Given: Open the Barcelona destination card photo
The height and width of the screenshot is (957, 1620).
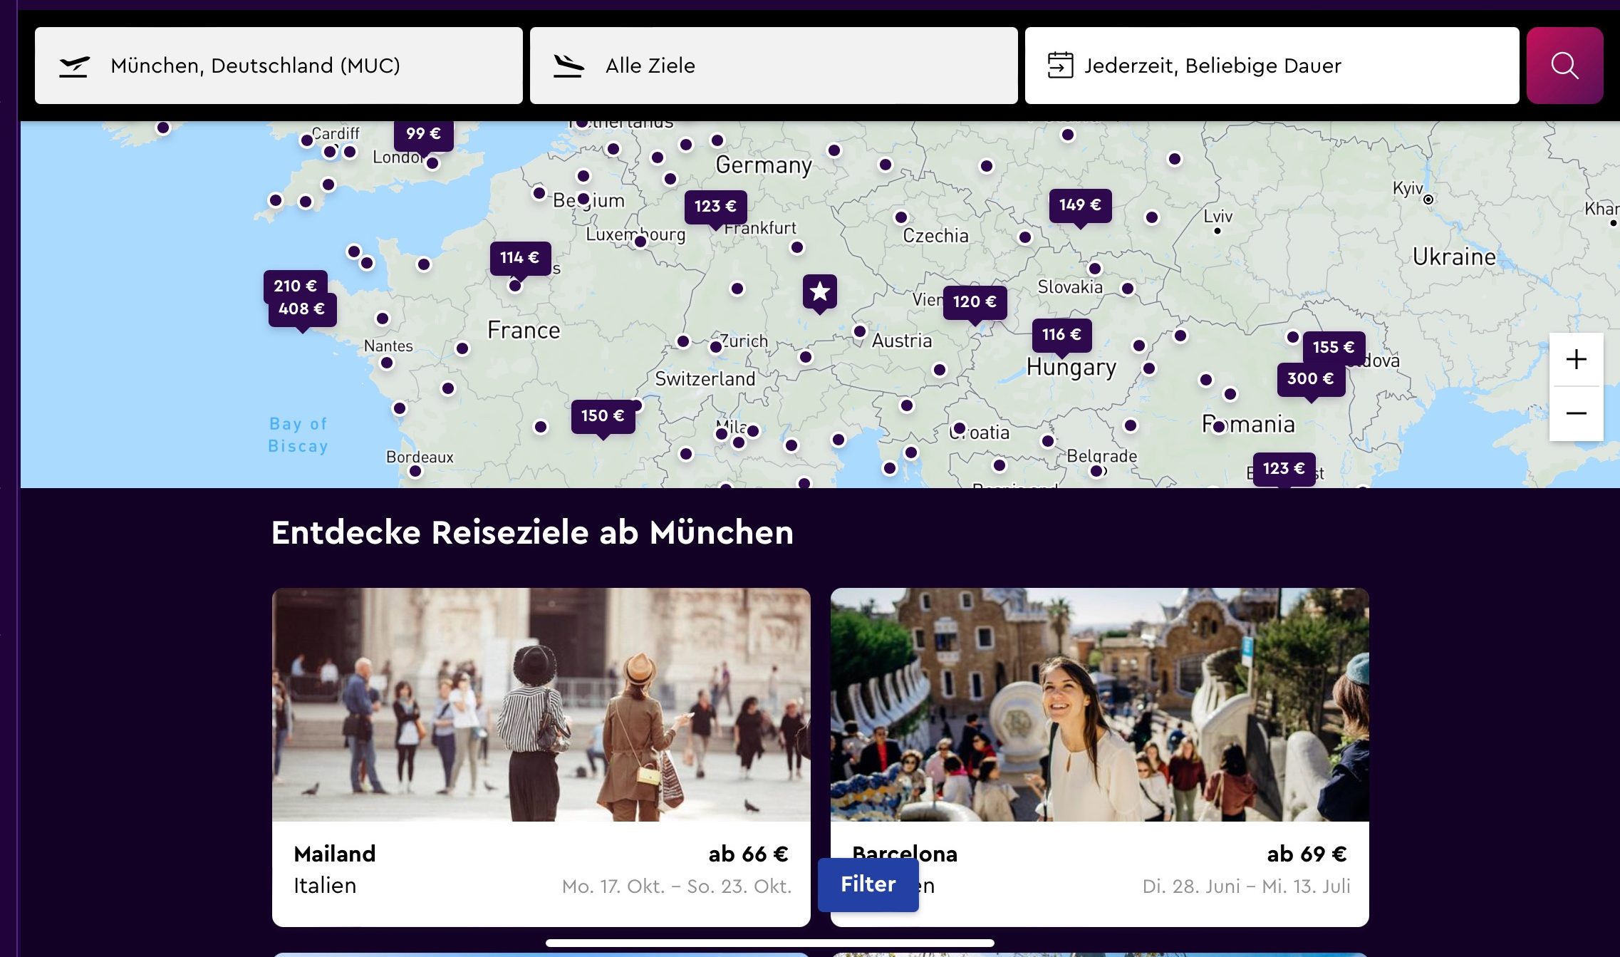Looking at the screenshot, I should (1099, 704).
